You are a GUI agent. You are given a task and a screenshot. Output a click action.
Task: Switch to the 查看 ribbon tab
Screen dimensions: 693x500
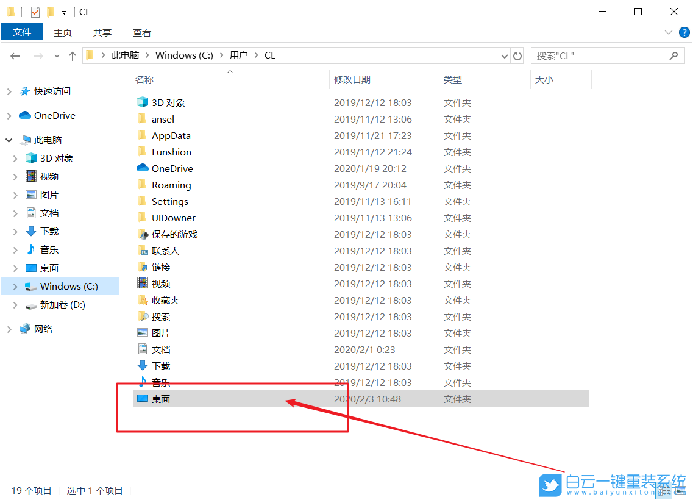(x=141, y=32)
